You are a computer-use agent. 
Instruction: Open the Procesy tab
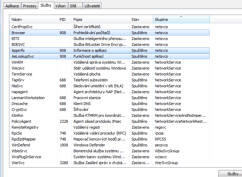click(x=30, y=6)
